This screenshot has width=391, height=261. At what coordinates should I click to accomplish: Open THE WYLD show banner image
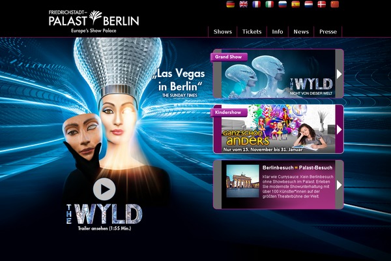coord(278,74)
